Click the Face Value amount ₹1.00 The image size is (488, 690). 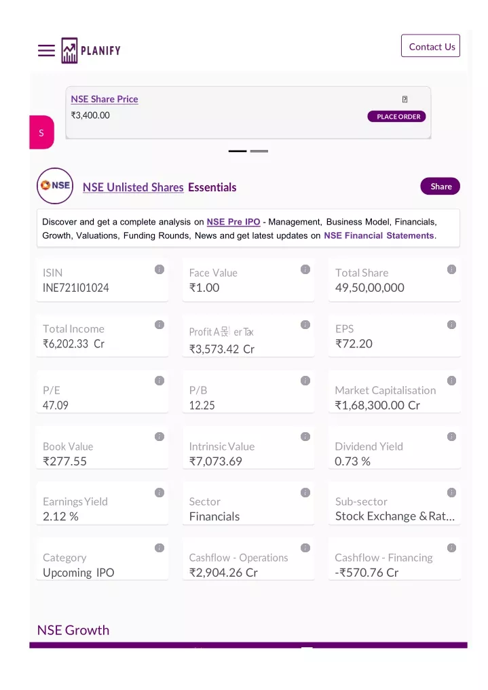tap(204, 288)
